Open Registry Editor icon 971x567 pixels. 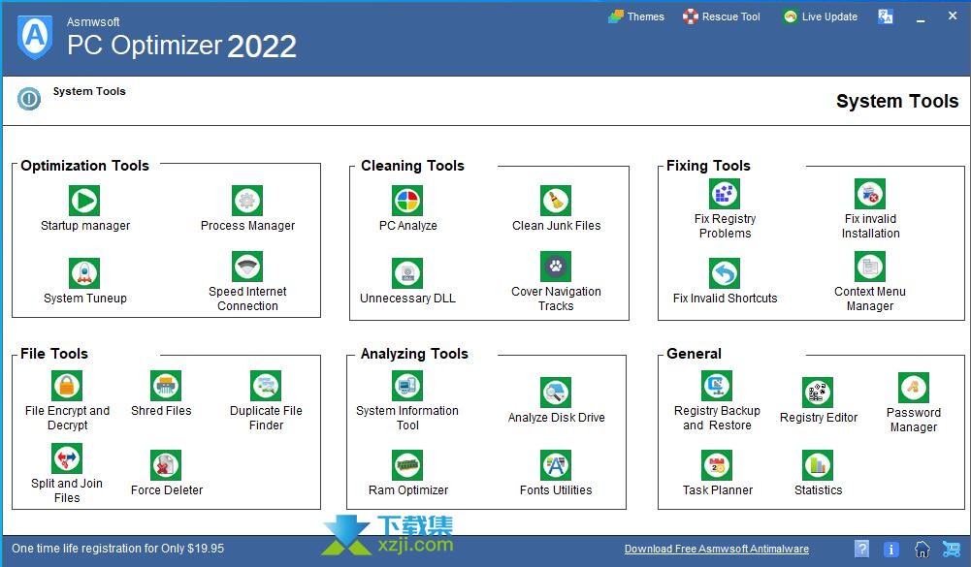click(x=818, y=393)
